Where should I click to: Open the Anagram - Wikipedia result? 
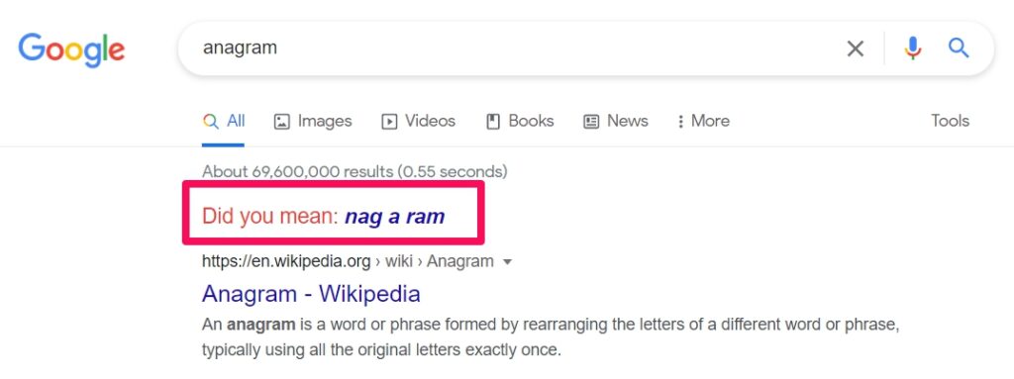pos(311,294)
